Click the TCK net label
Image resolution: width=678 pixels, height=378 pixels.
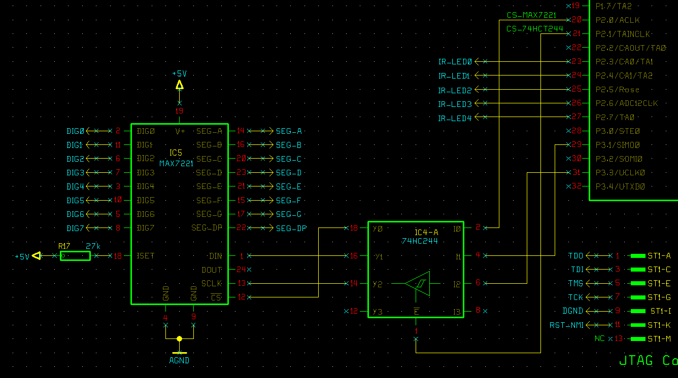coord(575,297)
